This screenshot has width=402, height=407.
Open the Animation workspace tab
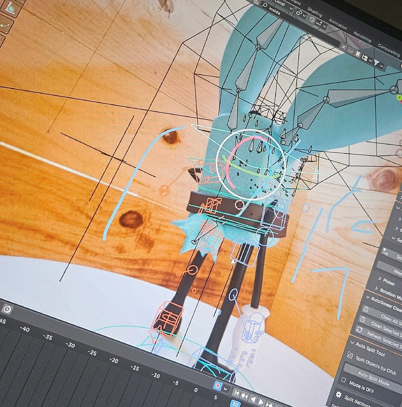(337, 23)
